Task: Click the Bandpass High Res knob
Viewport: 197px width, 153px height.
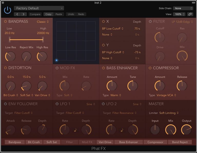Action: (x=42, y=56)
